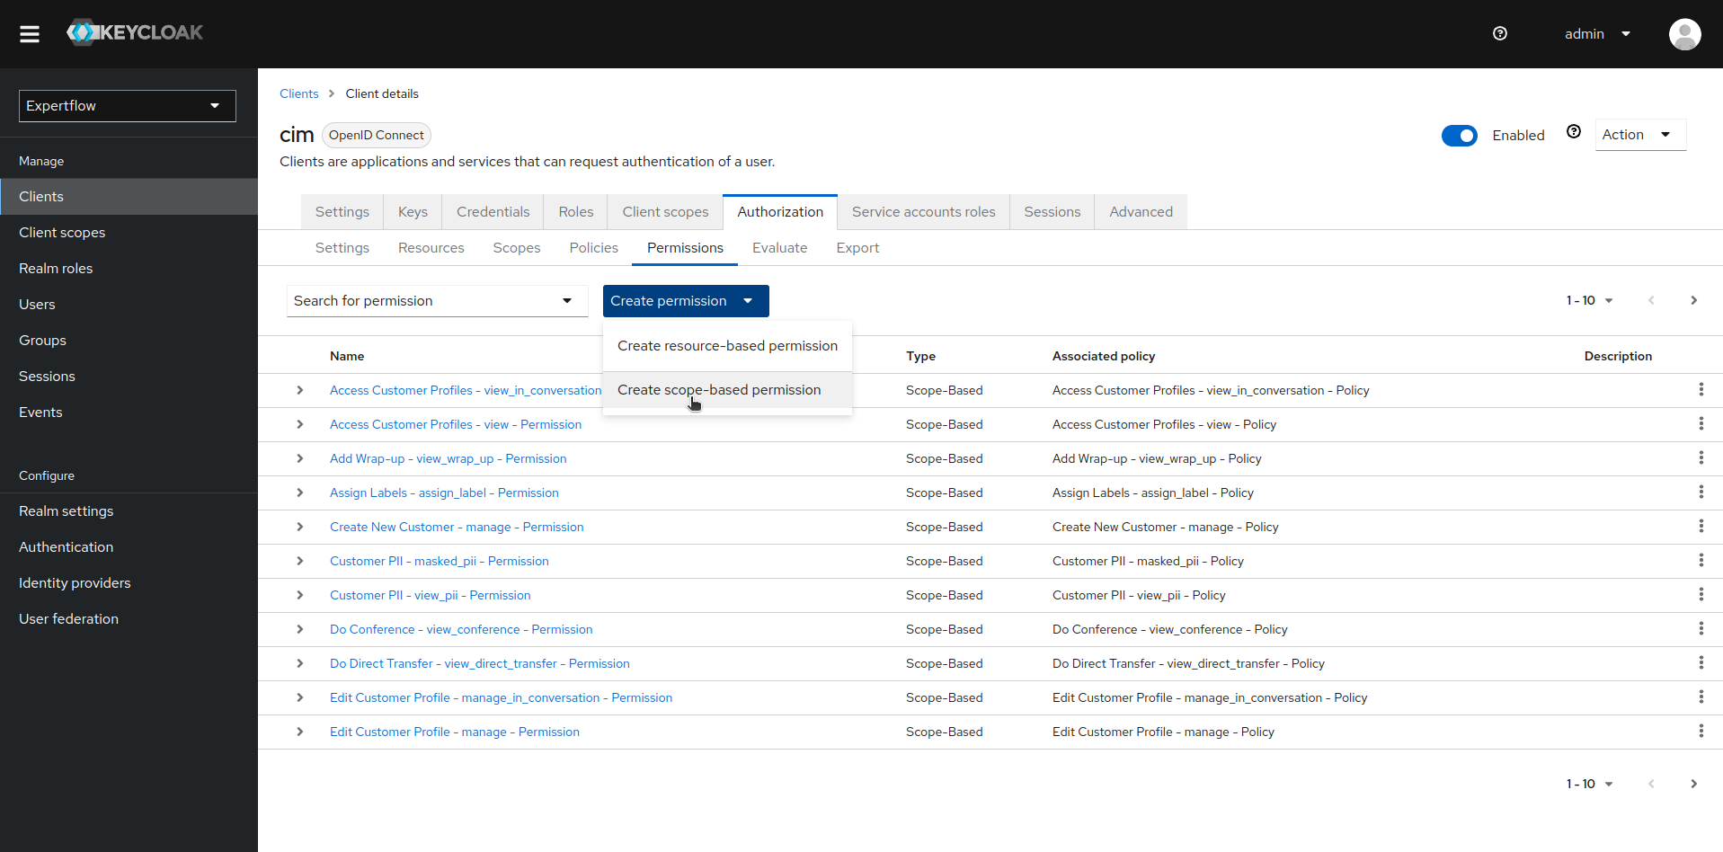The width and height of the screenshot is (1723, 852).
Task: Click help icon next to Enabled
Action: 1573,132
